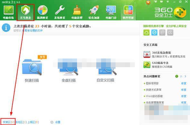Viewport: 190px width, 125px height.
Task: Open the 漏洞修复 vulnerability repair section
Action: (x=43, y=12)
